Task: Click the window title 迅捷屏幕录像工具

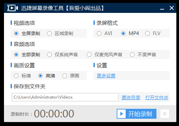Action: pos(42,8)
